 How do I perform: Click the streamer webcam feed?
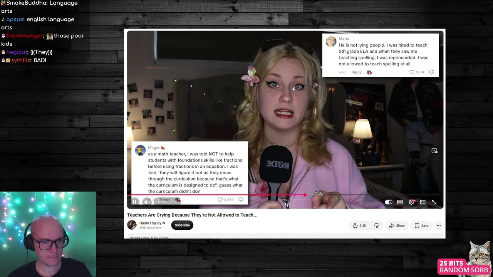48,234
